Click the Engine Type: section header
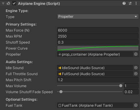The width and height of the screenshot is (140, 110). coord(17,11)
